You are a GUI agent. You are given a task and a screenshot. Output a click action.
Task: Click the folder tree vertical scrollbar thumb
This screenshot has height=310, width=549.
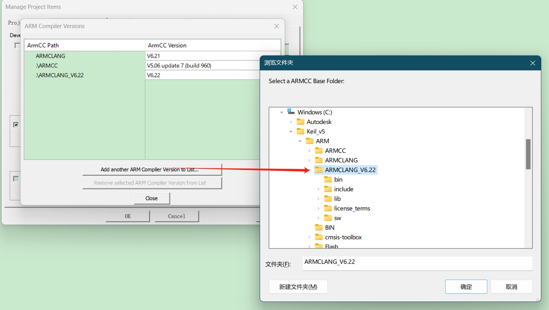pos(528,154)
